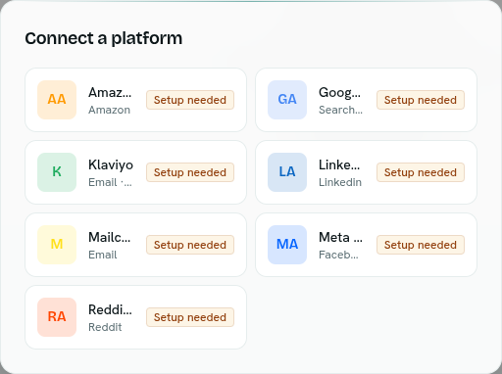Image resolution: width=502 pixels, height=374 pixels.
Task: Choose the red RA Reddit icon
Action: pos(57,317)
